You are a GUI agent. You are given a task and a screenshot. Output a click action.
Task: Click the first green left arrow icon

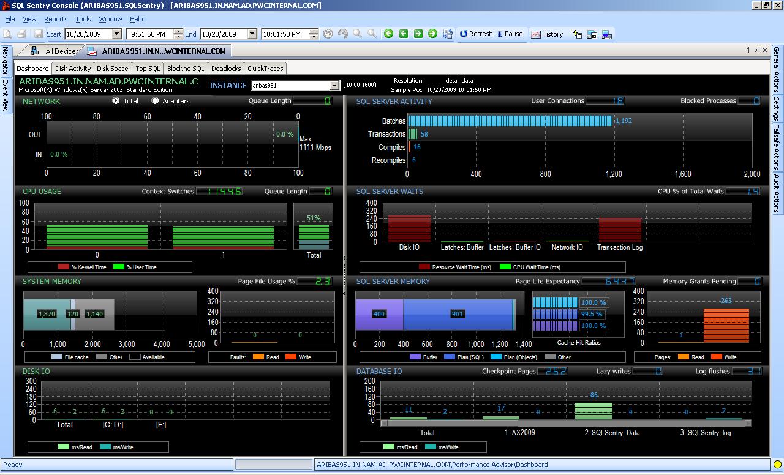point(388,34)
